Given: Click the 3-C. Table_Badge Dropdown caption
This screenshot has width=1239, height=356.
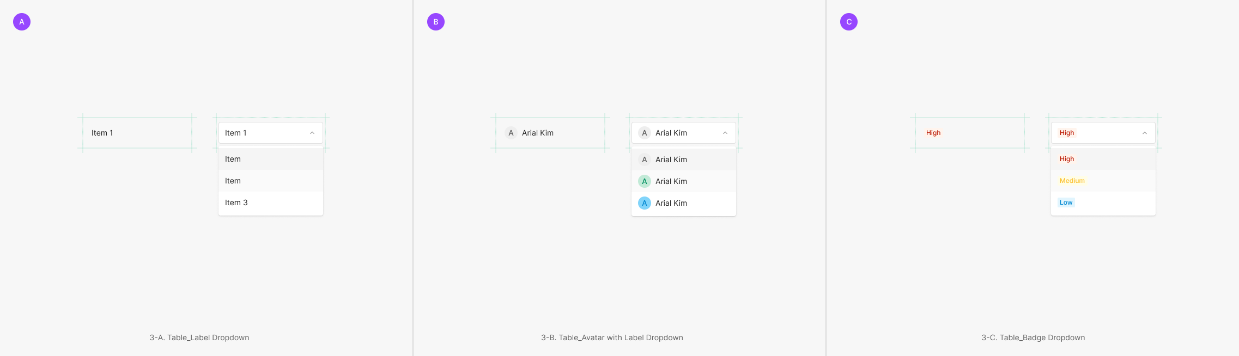Looking at the screenshot, I should coord(1033,337).
